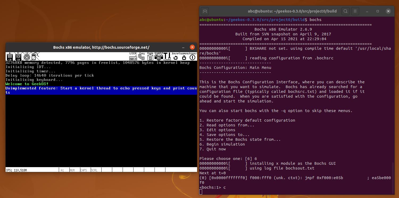Click 'Please choose one: [6] 6' line
The image size is (399, 198).
[x=228, y=159]
